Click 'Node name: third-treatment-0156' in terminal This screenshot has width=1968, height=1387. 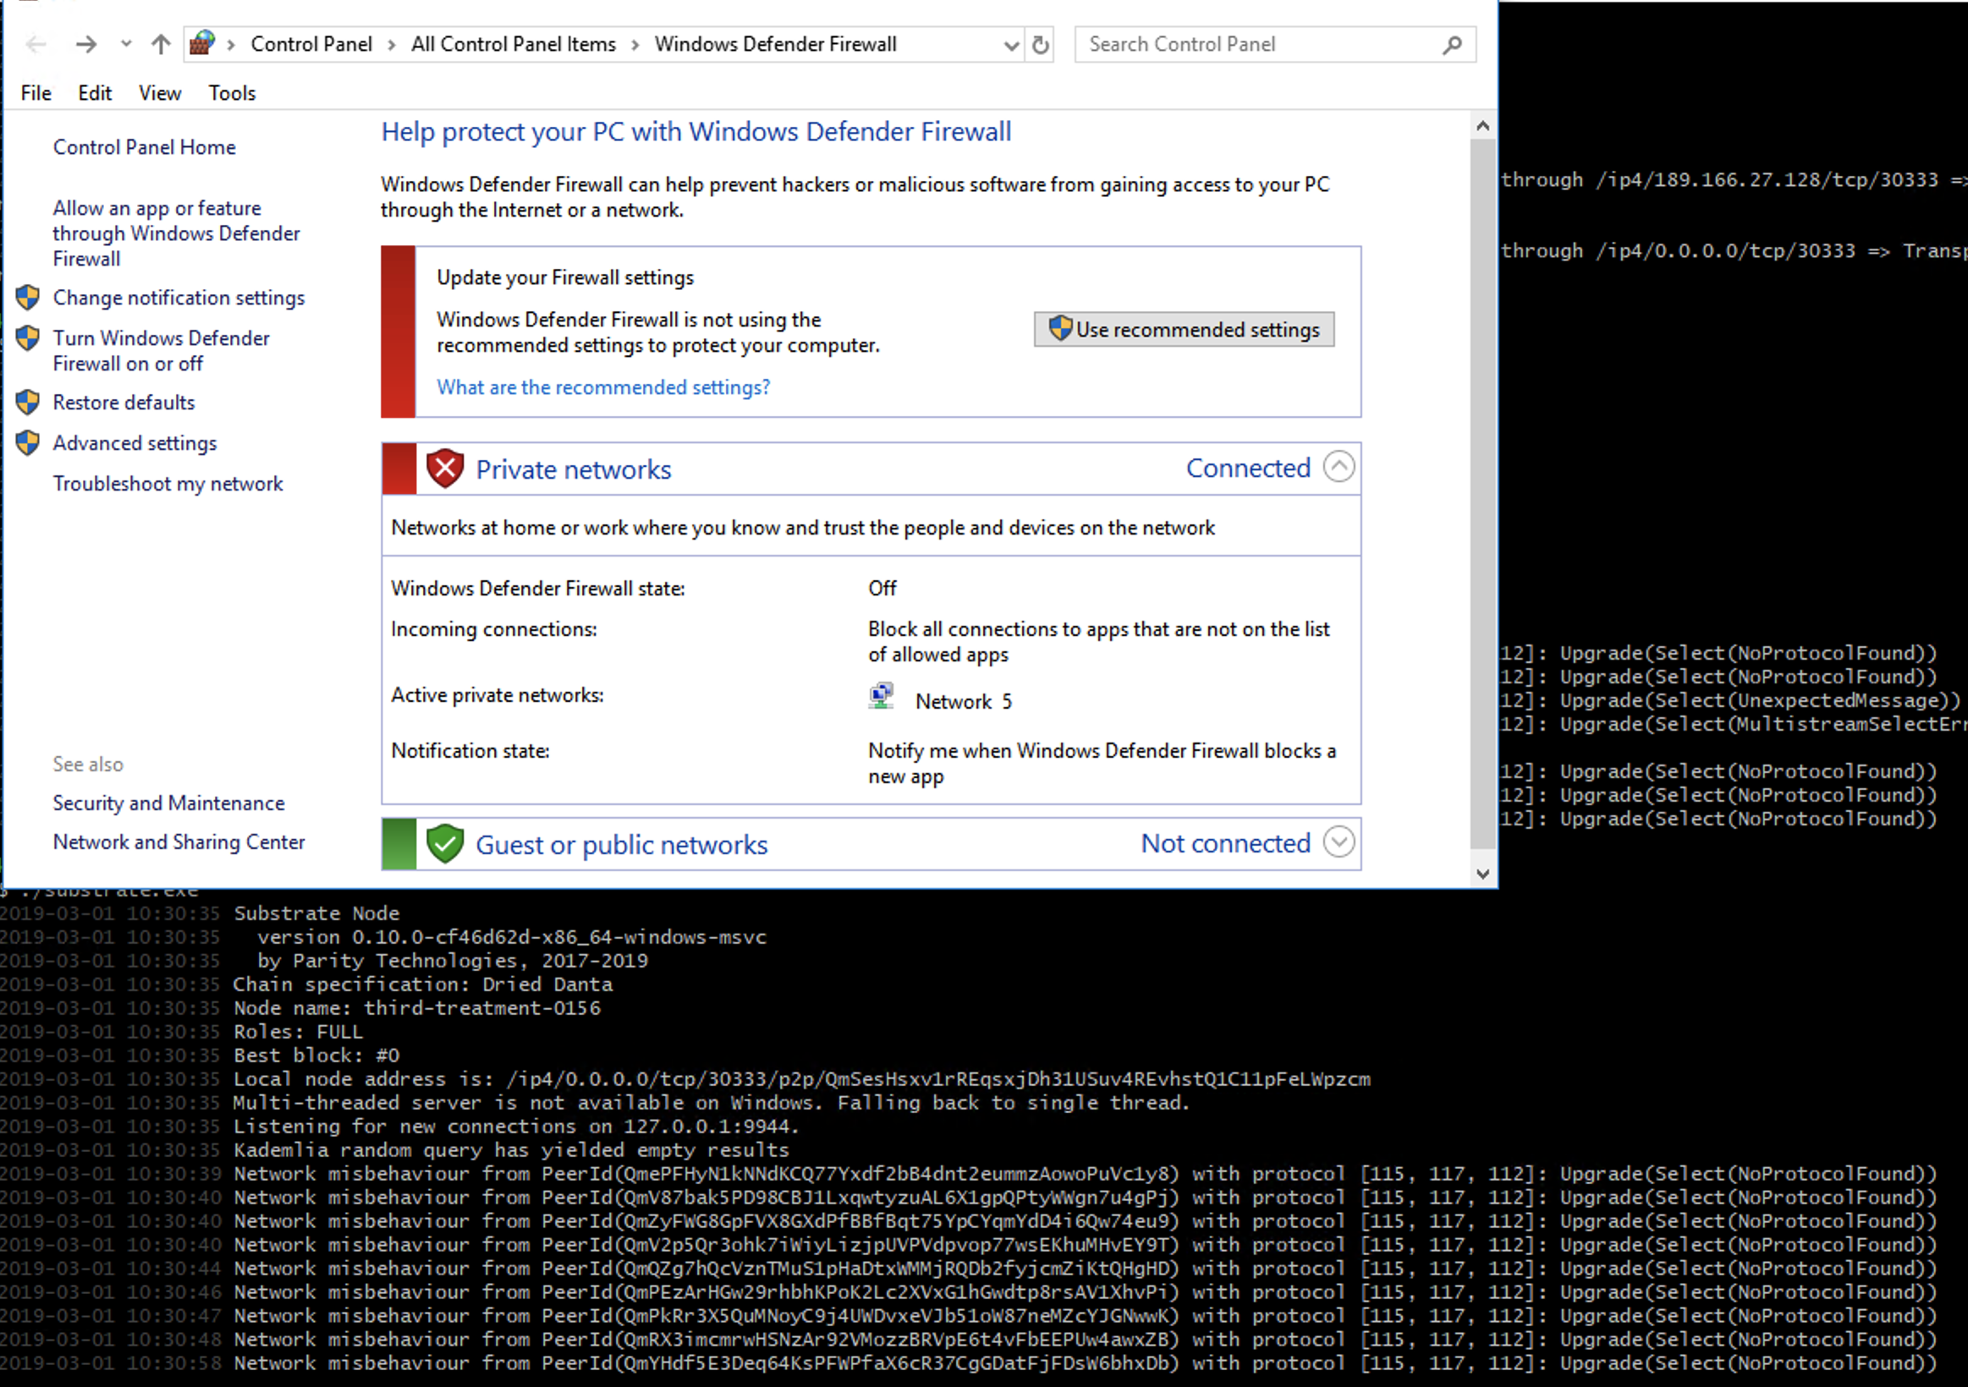point(417,1007)
